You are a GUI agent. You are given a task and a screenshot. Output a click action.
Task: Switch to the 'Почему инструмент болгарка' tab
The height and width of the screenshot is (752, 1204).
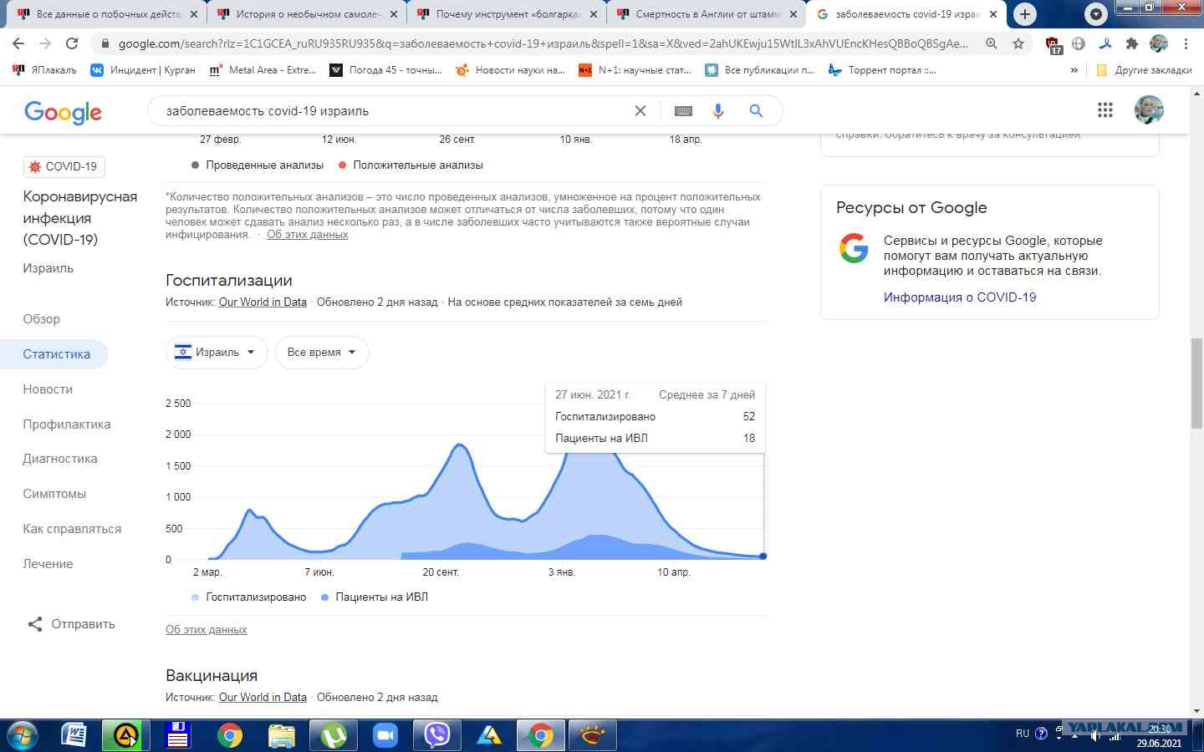point(508,14)
